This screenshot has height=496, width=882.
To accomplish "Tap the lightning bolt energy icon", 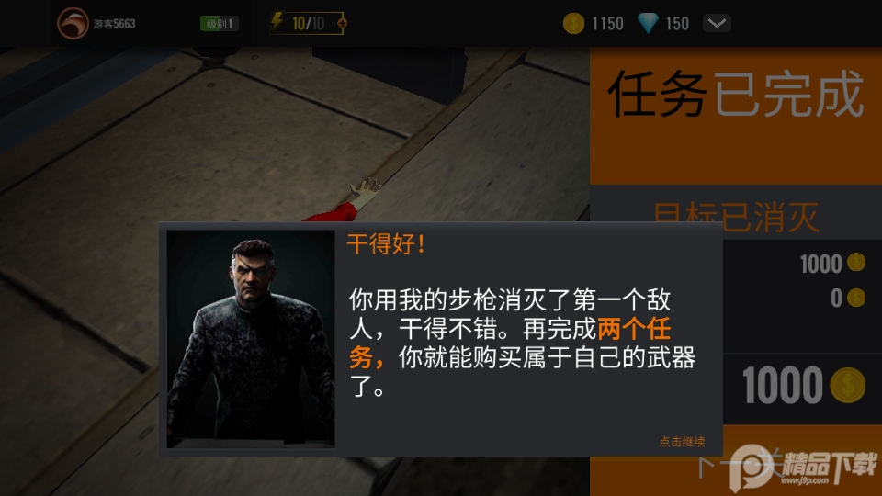I will (277, 23).
